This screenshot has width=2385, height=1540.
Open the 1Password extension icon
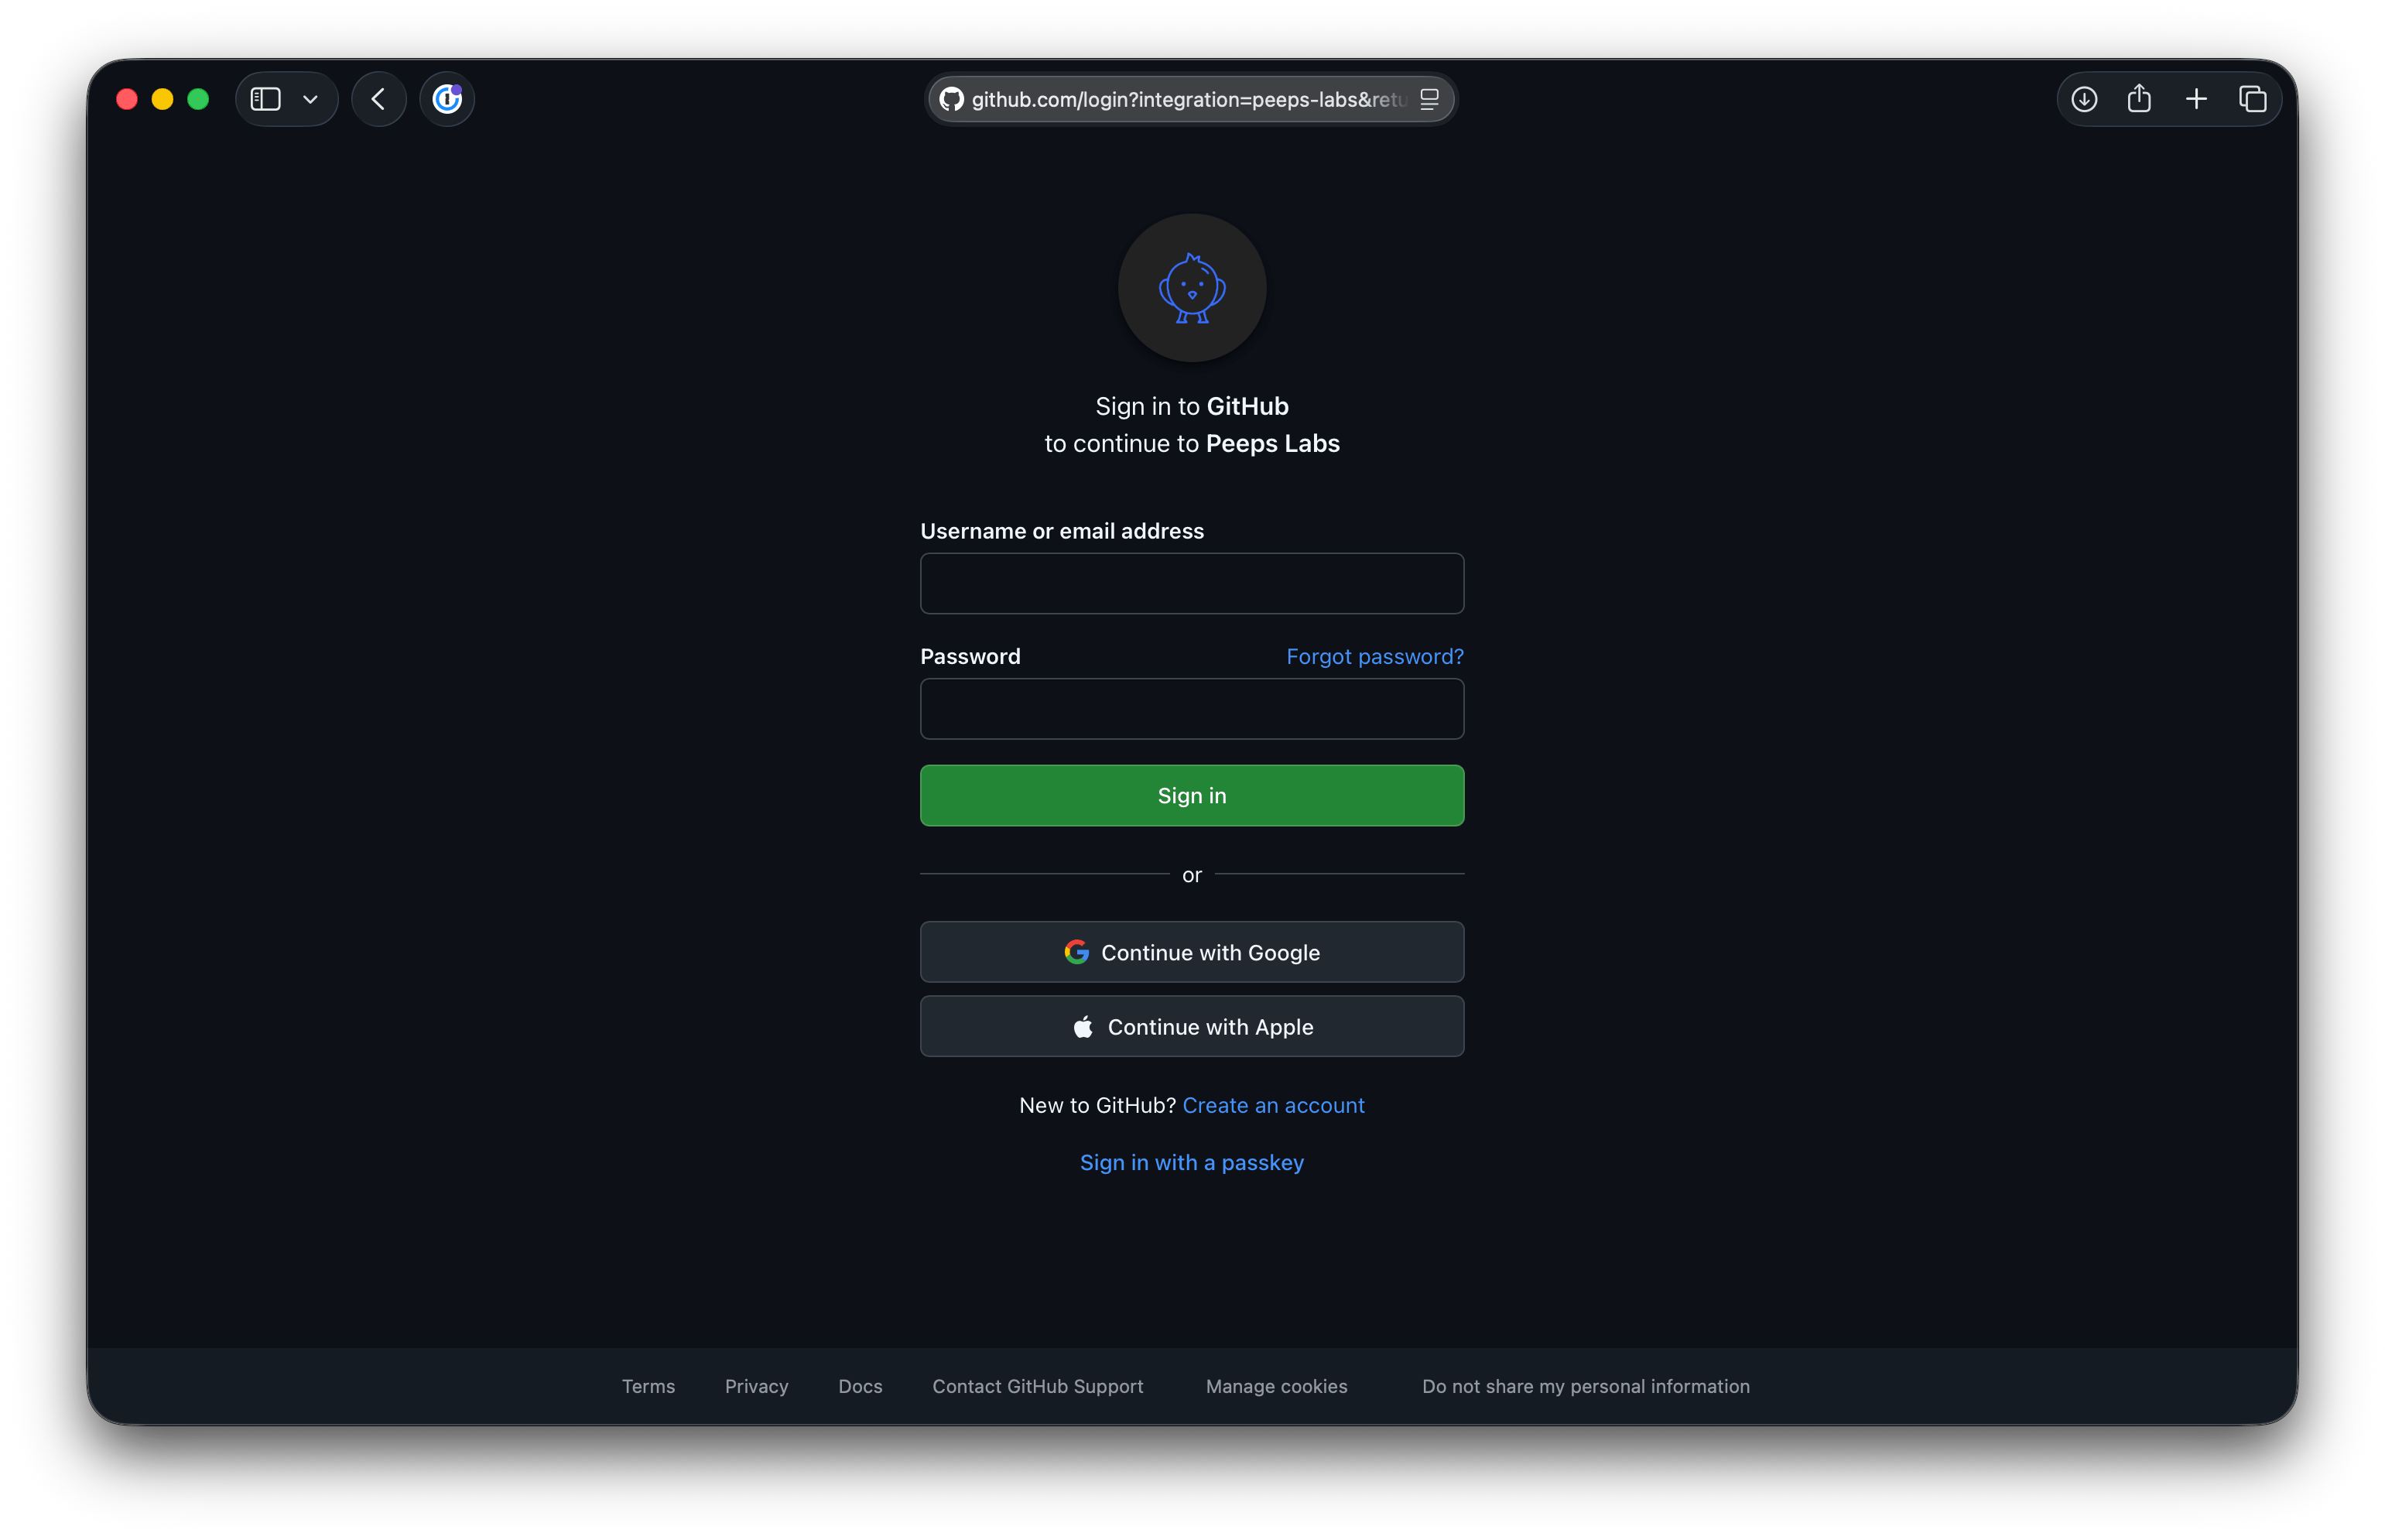(447, 99)
